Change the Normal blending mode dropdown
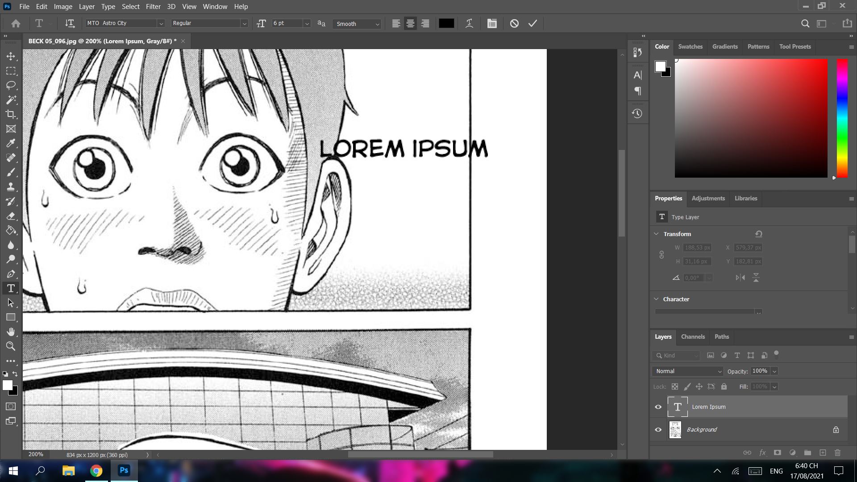 click(686, 371)
